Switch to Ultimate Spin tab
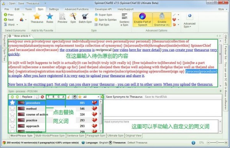 115,135
